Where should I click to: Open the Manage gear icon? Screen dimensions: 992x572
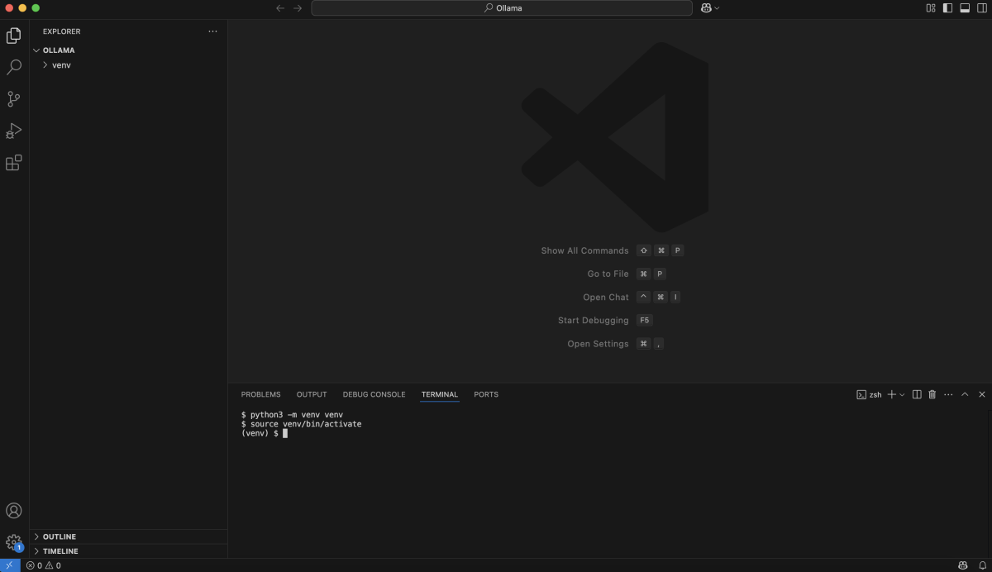pos(14,542)
